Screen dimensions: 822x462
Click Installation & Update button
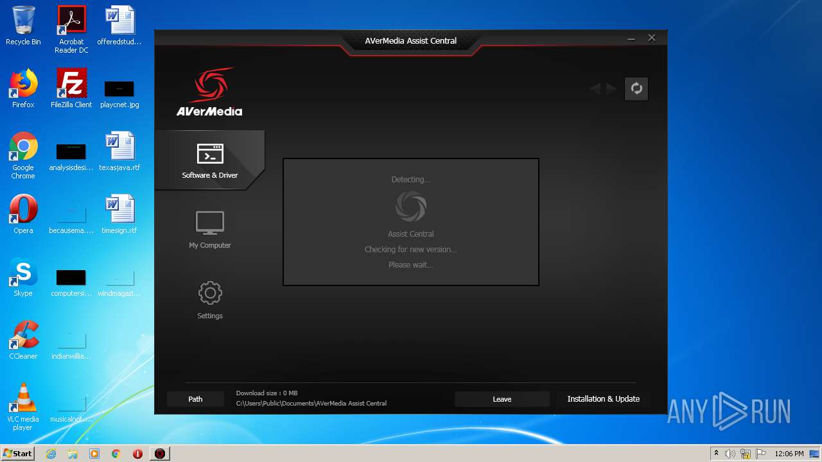coord(604,399)
